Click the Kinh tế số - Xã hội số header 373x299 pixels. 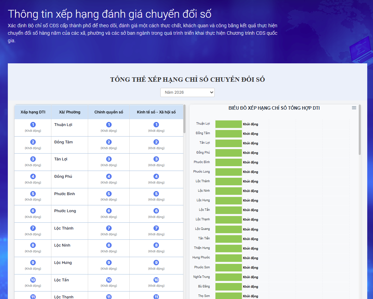point(156,112)
